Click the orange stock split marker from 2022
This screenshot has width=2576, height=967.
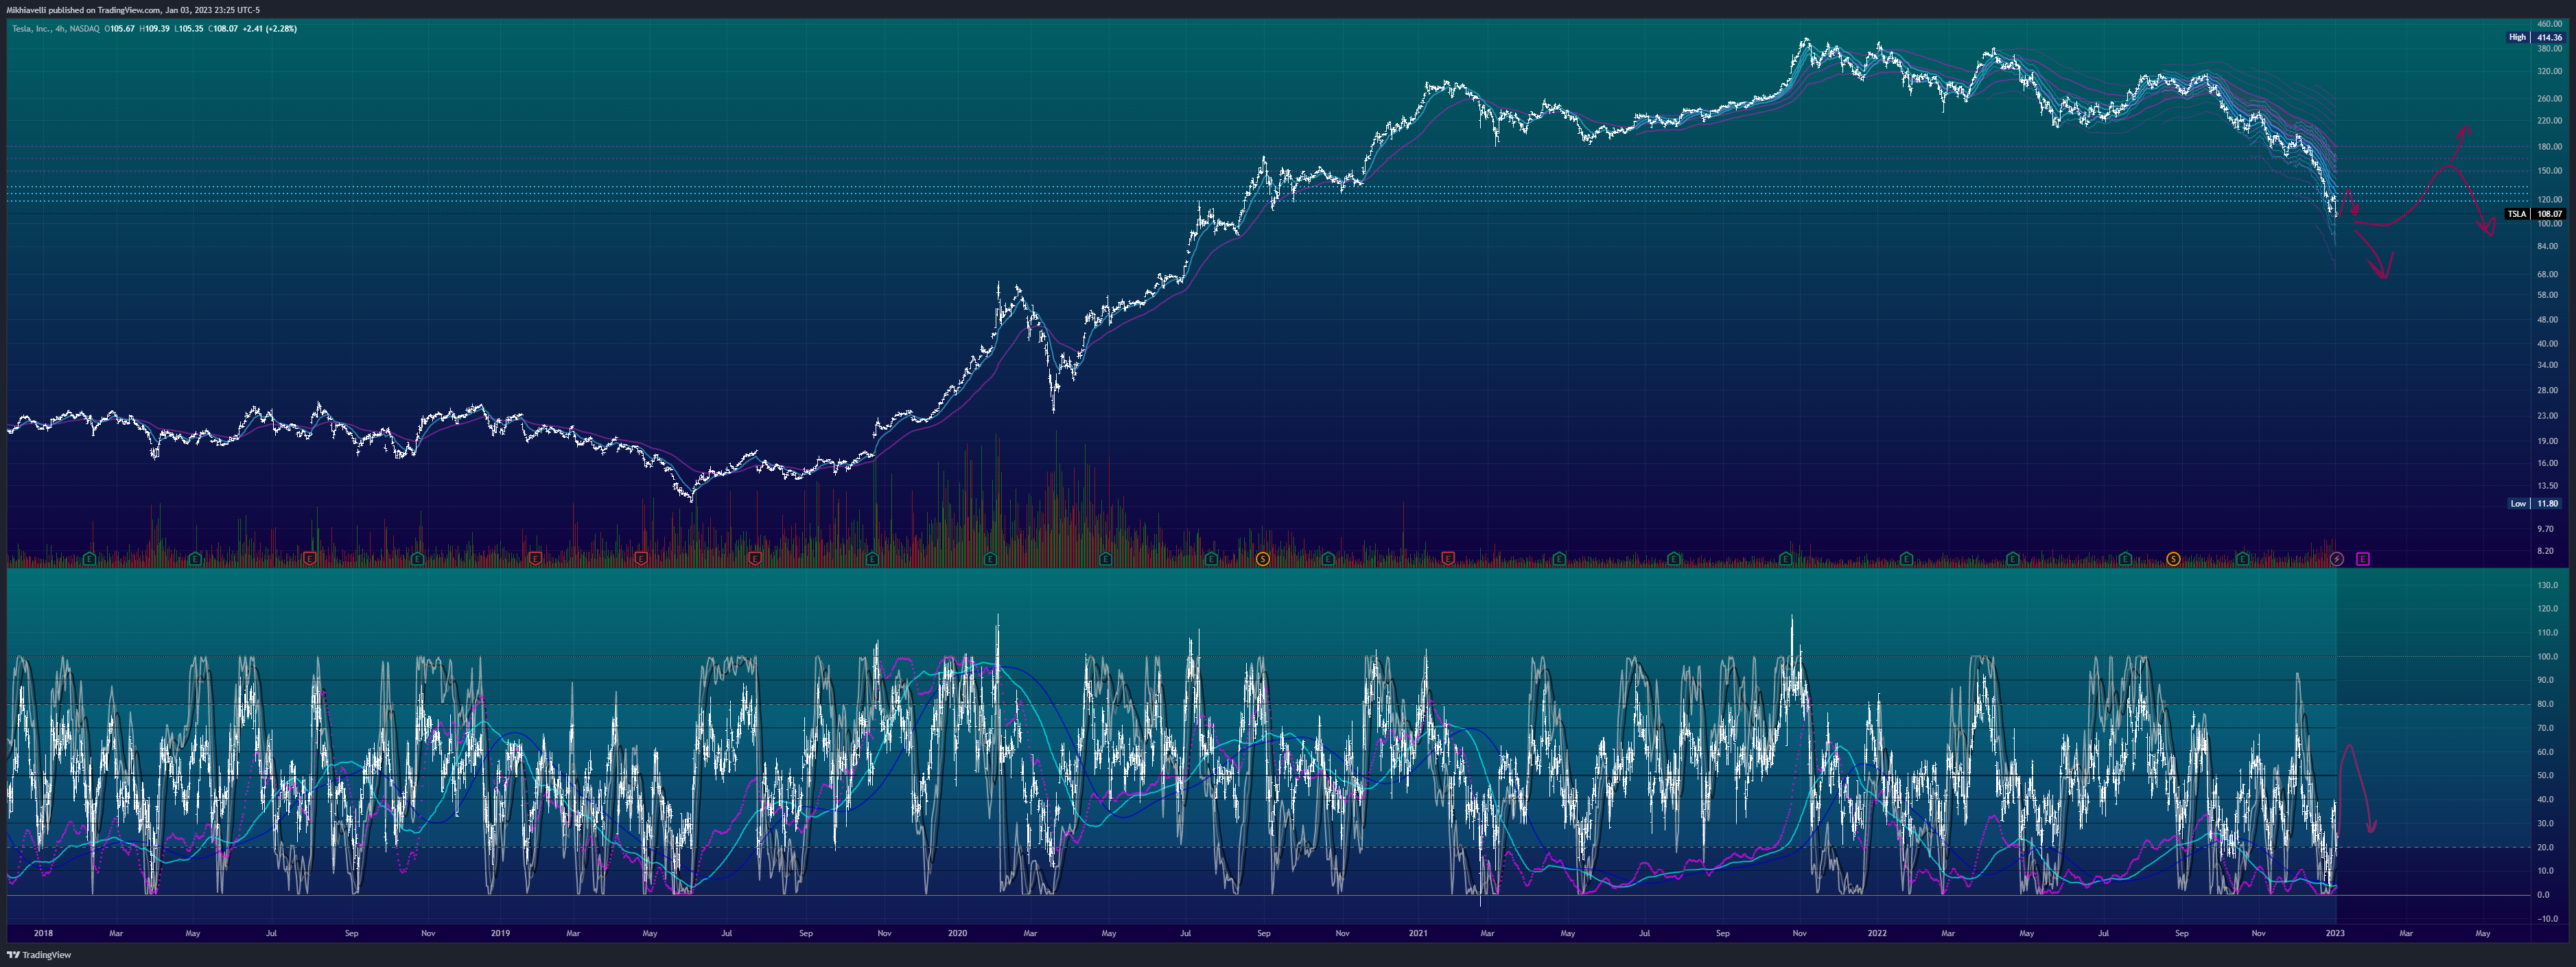click(2173, 559)
